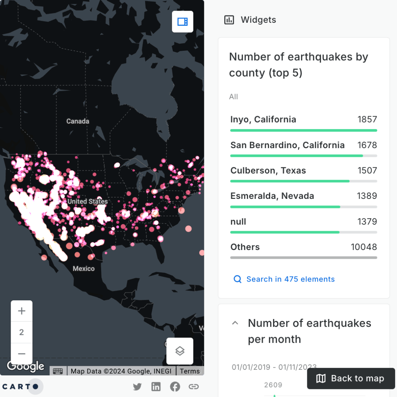Share the map on LinkedIn
397x397 pixels.
click(156, 387)
